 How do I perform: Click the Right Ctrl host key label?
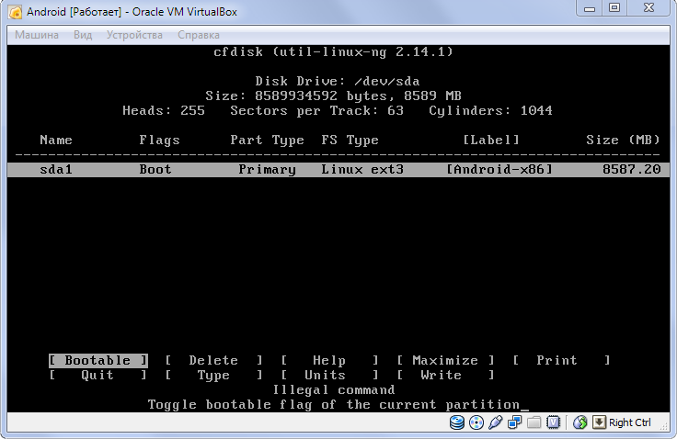pos(630,422)
